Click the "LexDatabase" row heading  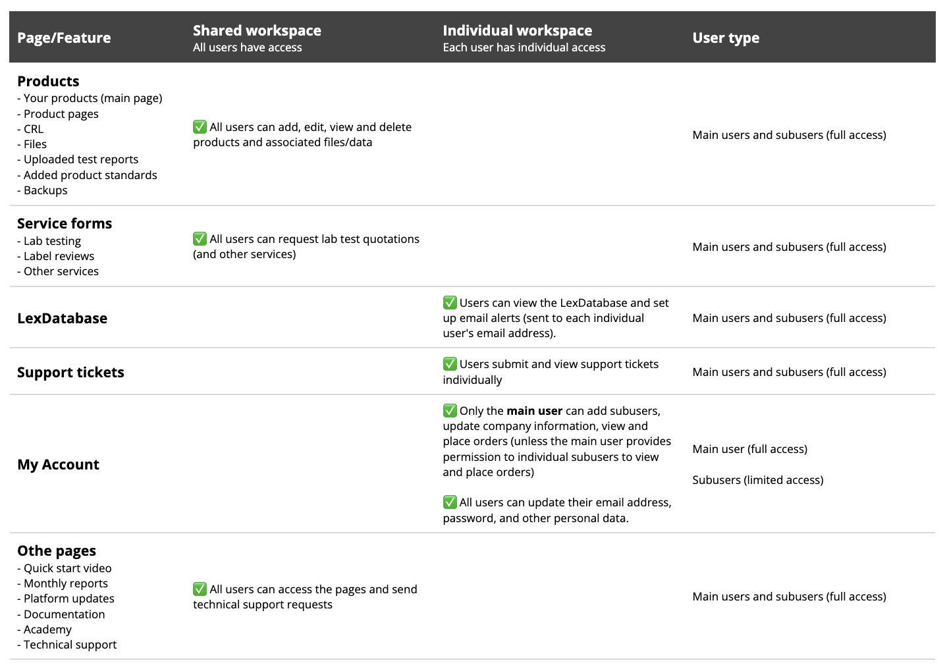(62, 319)
